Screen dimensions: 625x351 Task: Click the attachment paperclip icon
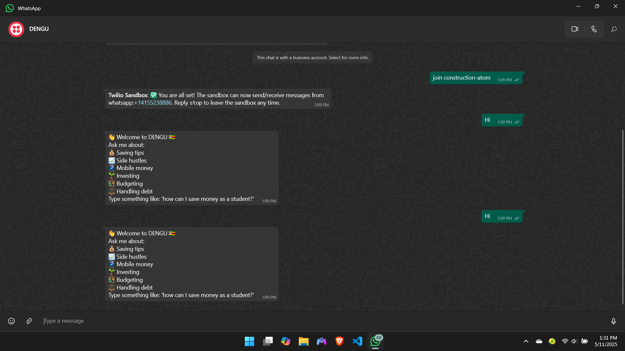[x=29, y=321]
